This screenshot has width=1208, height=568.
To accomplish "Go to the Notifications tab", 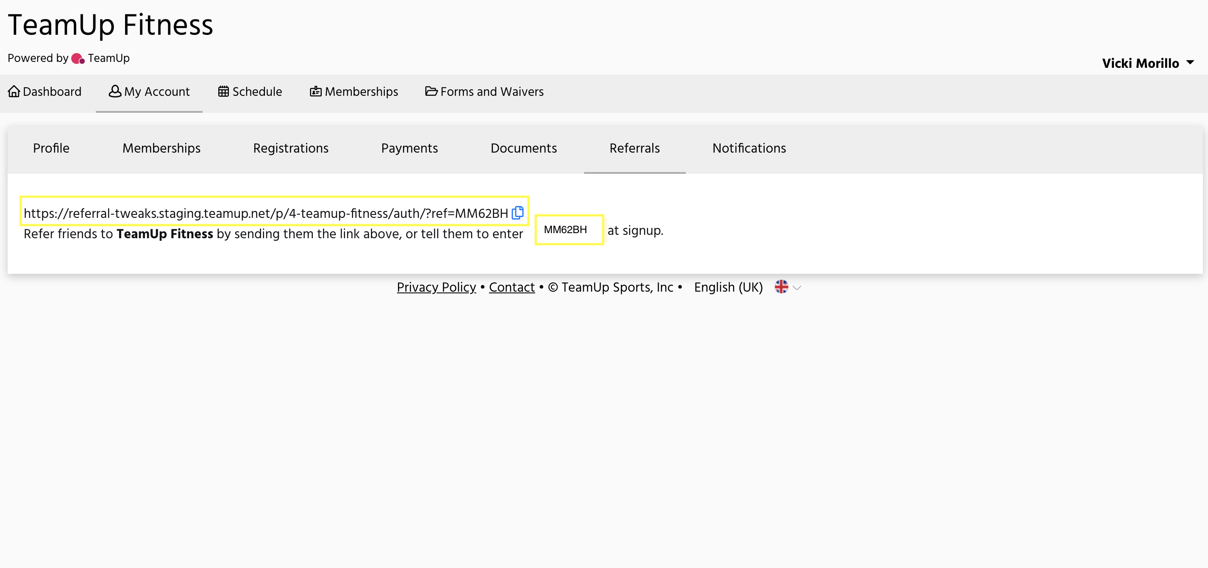I will pyautogui.click(x=749, y=148).
